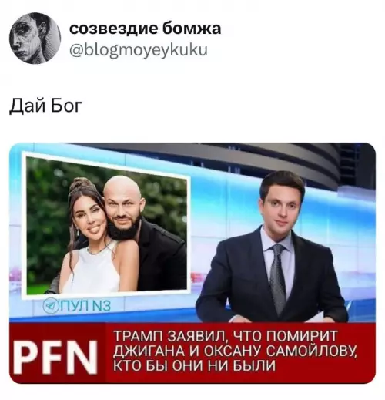Click the Telegram paper-plane icon in watermark

point(49,306)
